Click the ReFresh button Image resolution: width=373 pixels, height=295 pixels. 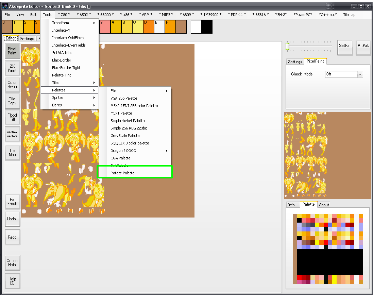(x=12, y=202)
